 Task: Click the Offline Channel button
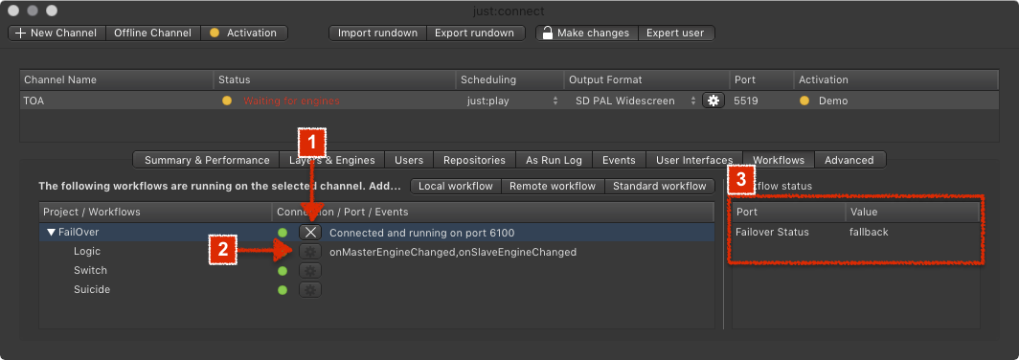pyautogui.click(x=152, y=33)
